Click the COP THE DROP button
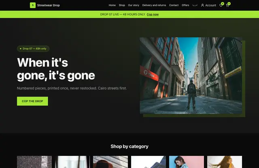 (x=32, y=101)
